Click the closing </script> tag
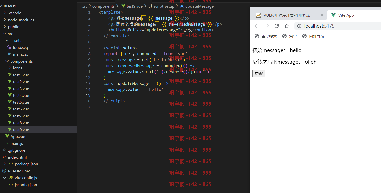Image resolution: width=381 pixels, height=193 pixels. point(114,101)
